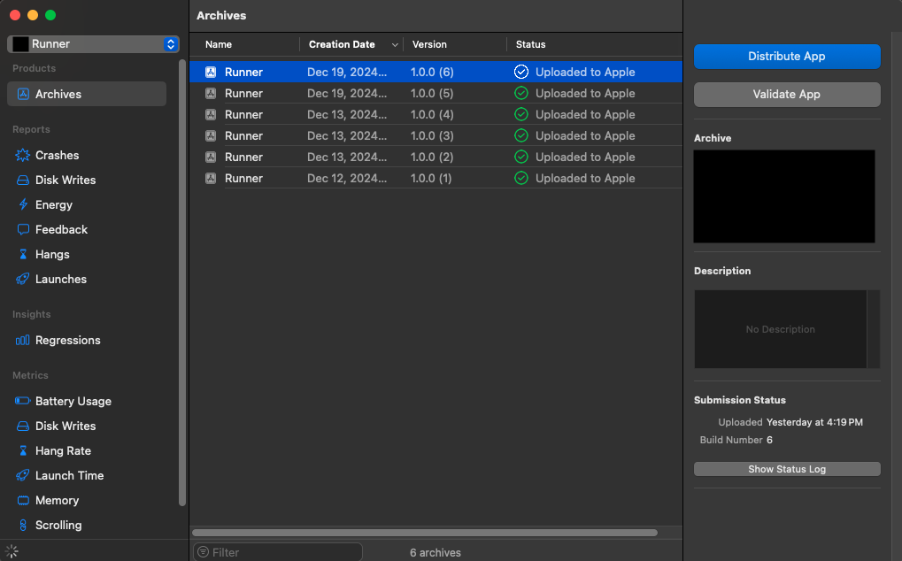Open Hang Rate metrics
Screen dimensions: 902x561
click(x=63, y=450)
